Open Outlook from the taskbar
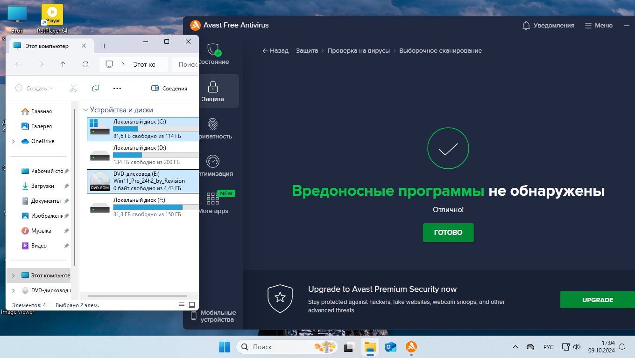Viewport: 635px width, 358px height. click(391, 347)
